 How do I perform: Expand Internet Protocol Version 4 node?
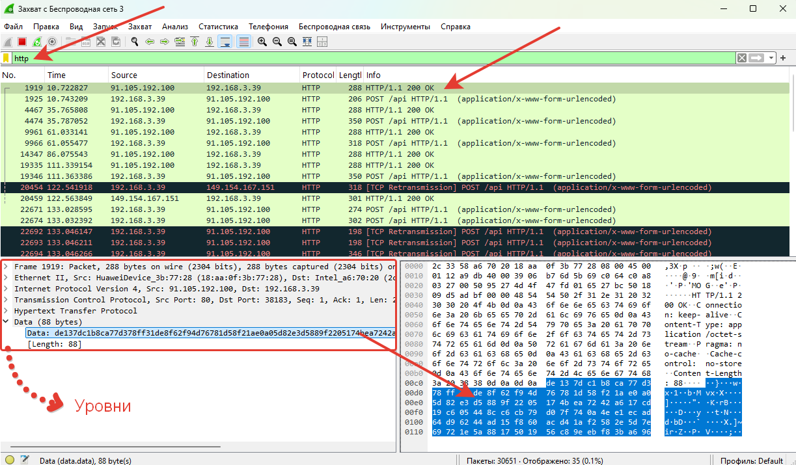click(7, 289)
